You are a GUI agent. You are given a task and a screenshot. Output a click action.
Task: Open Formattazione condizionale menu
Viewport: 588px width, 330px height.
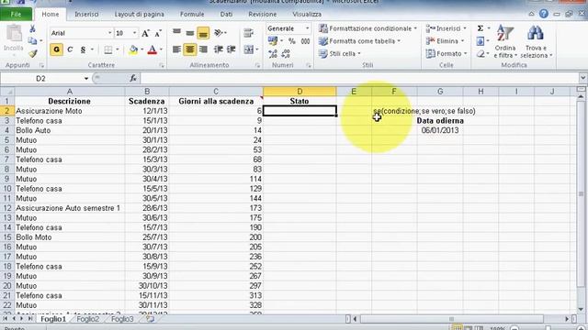point(367,28)
